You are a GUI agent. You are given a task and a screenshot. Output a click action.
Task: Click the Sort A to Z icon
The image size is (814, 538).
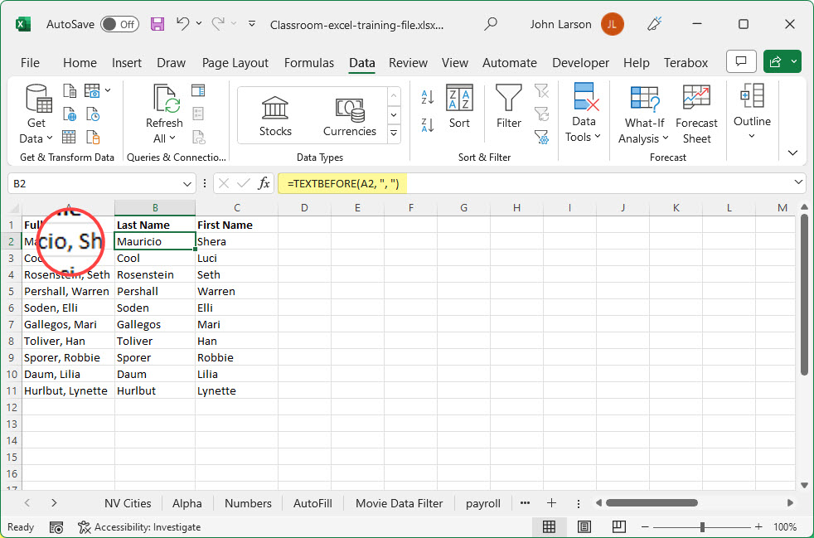(428, 97)
